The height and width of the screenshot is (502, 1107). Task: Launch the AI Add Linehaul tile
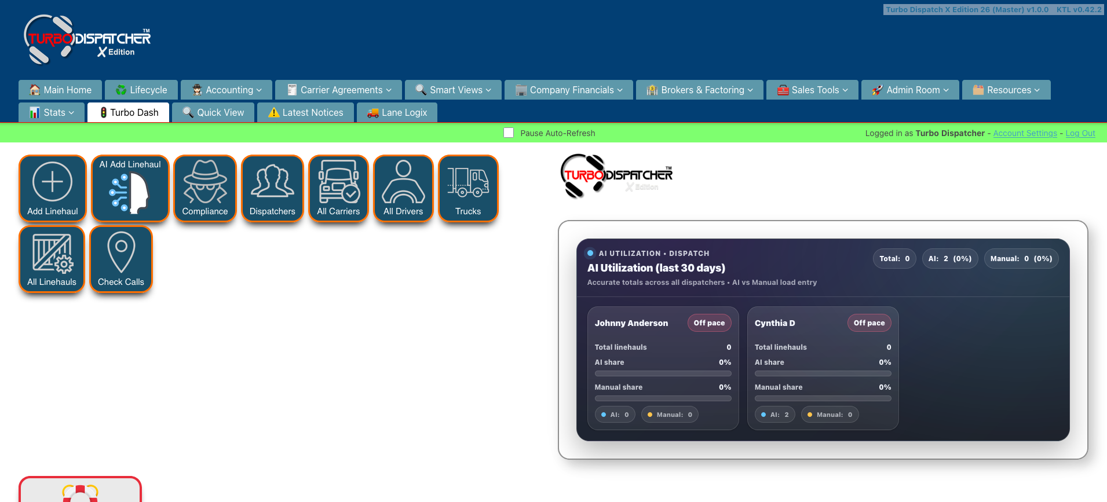coord(130,188)
